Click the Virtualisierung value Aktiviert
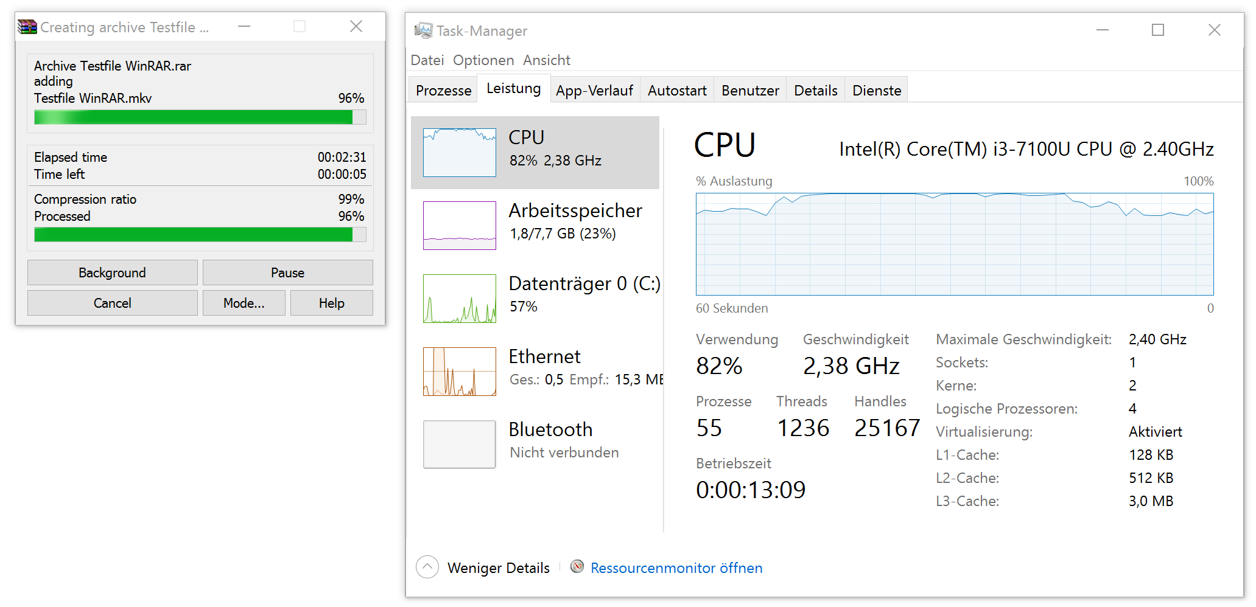 pyautogui.click(x=1156, y=432)
